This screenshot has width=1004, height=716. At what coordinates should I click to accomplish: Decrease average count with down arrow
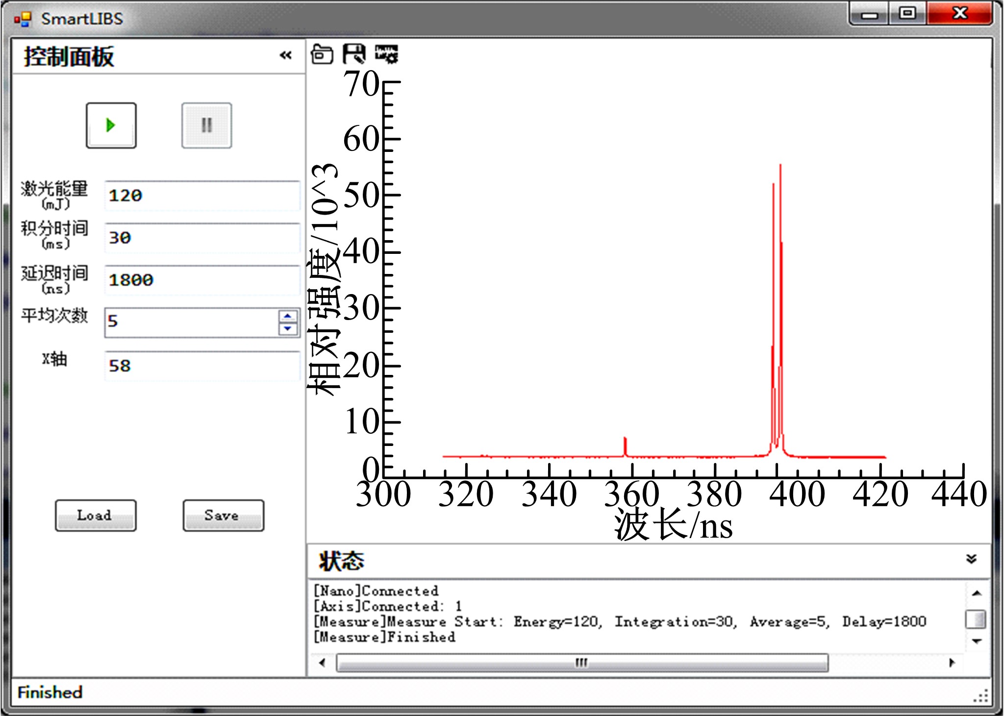[288, 329]
